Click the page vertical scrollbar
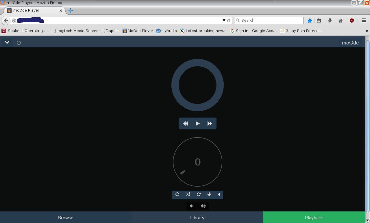This screenshot has width=370, height=223. coord(368,126)
